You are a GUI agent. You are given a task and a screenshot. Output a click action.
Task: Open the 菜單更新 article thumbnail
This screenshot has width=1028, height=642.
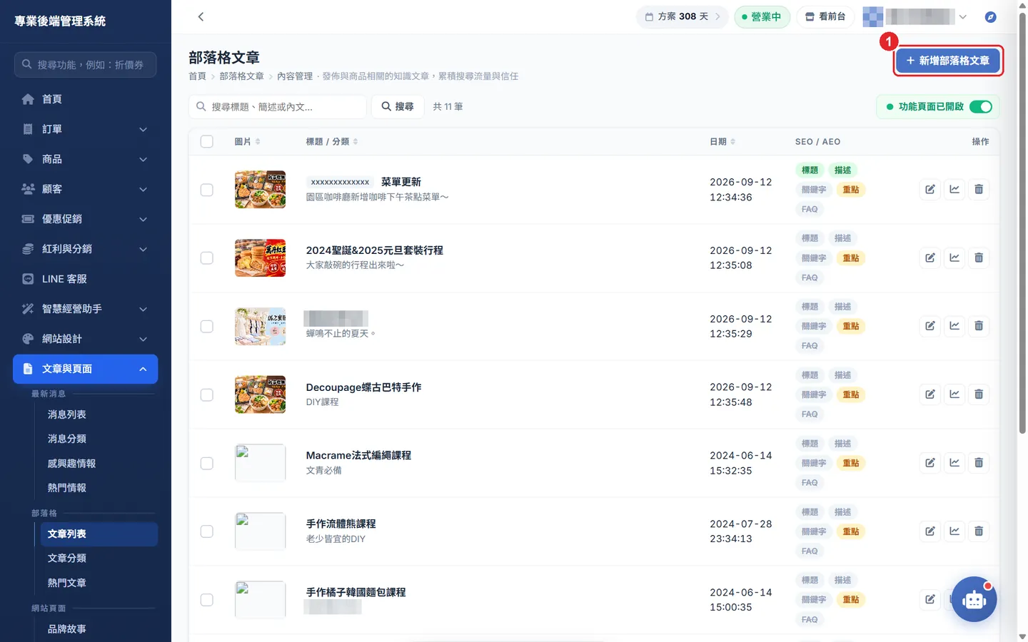[260, 189]
